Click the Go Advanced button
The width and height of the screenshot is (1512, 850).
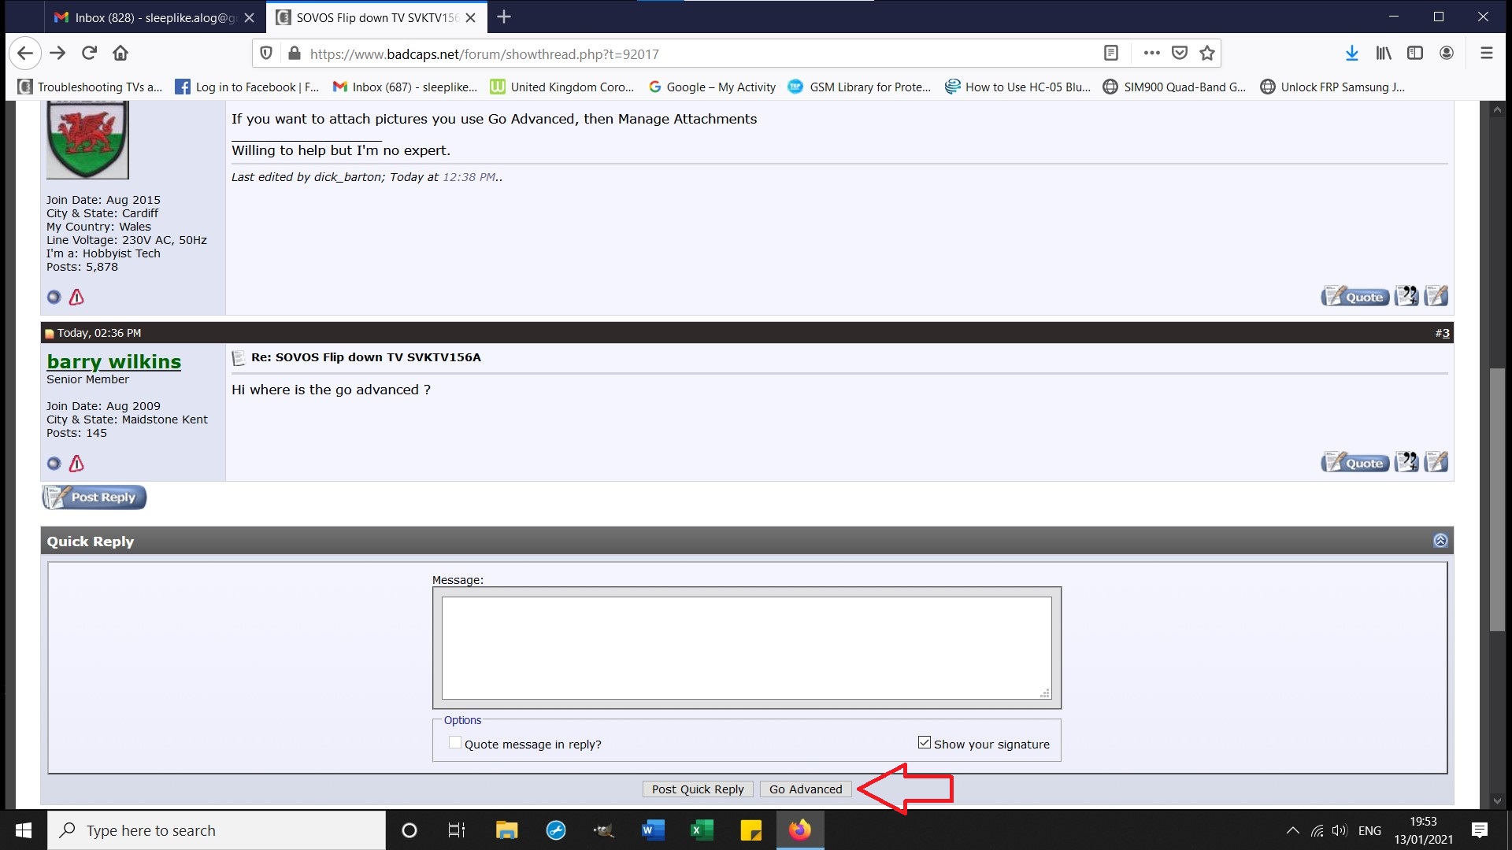[x=805, y=789]
